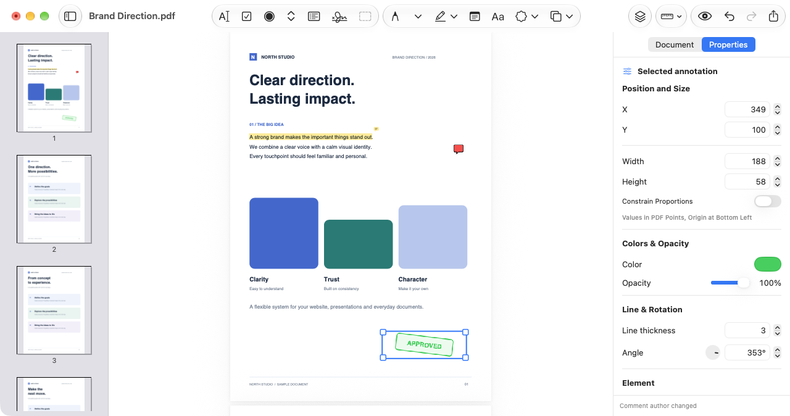Select the list box form tool
The image size is (790, 416).
(x=314, y=17)
